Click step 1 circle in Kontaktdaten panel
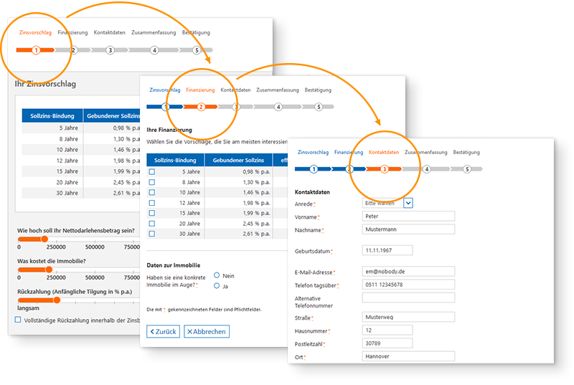 click(x=314, y=169)
